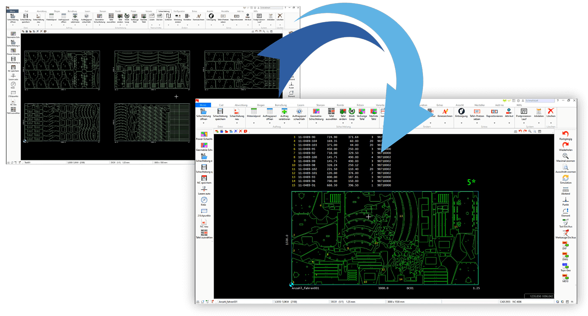The height and width of the screenshot is (316, 588).
Task: Go to Vorherige Tafel in front window
Action: click(362, 114)
